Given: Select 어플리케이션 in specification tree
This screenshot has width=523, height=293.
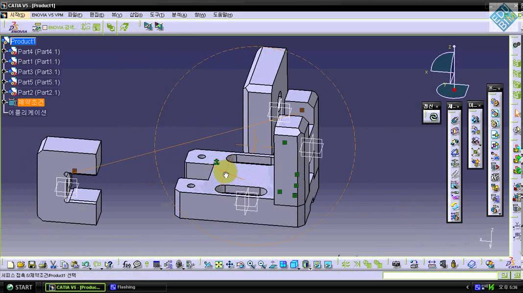Looking at the screenshot, I should tap(27, 112).
